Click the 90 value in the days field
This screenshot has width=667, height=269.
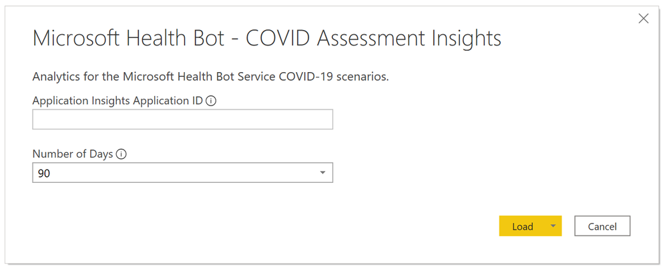point(44,174)
